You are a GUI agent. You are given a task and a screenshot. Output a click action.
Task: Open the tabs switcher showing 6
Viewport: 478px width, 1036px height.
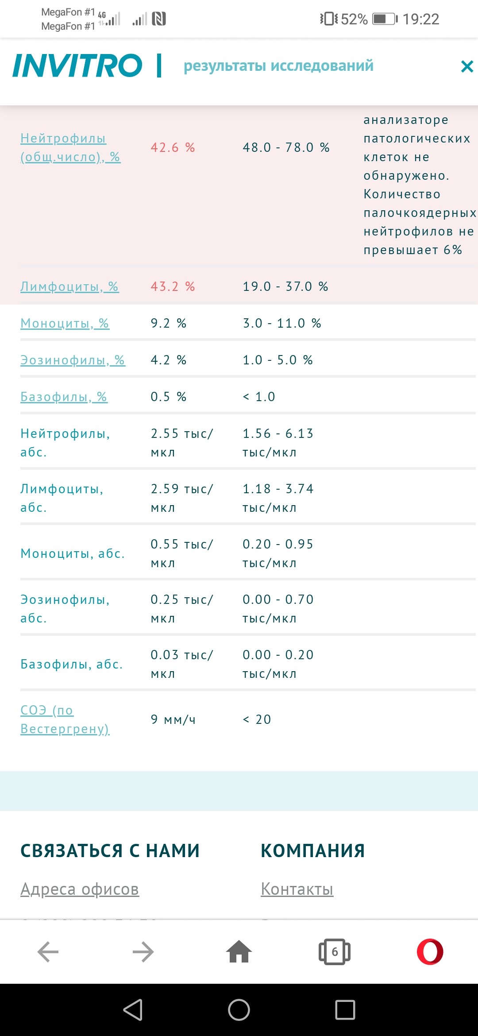[335, 952]
